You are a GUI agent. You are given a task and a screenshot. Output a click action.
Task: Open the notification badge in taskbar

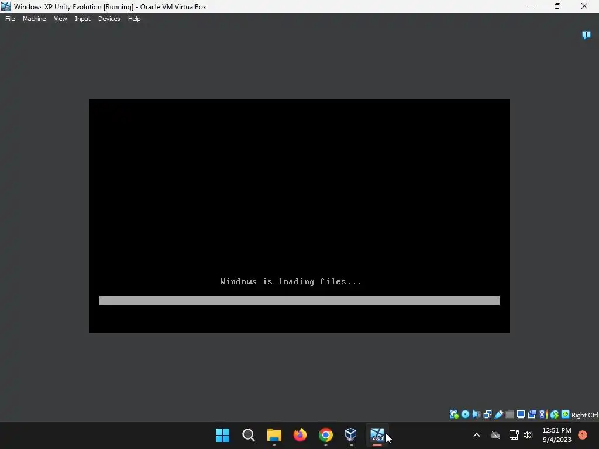pos(583,435)
